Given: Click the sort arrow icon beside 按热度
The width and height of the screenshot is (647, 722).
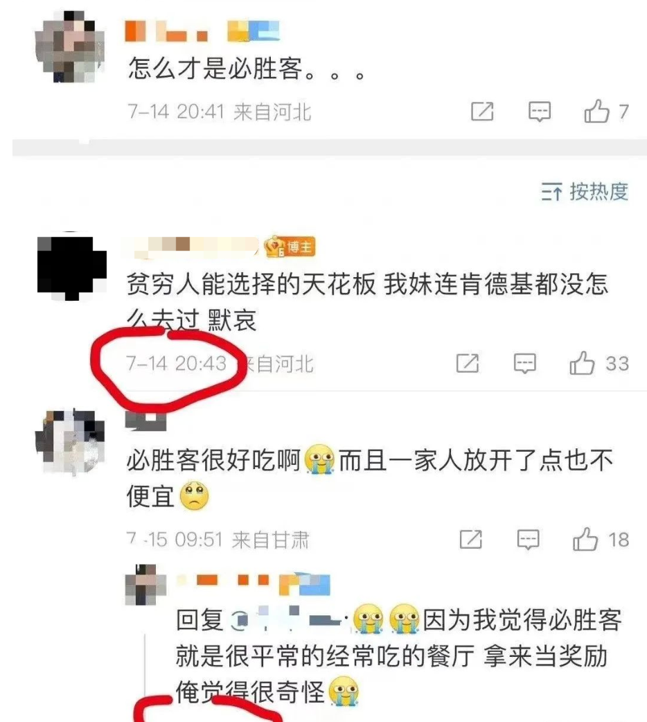Looking at the screenshot, I should (551, 191).
